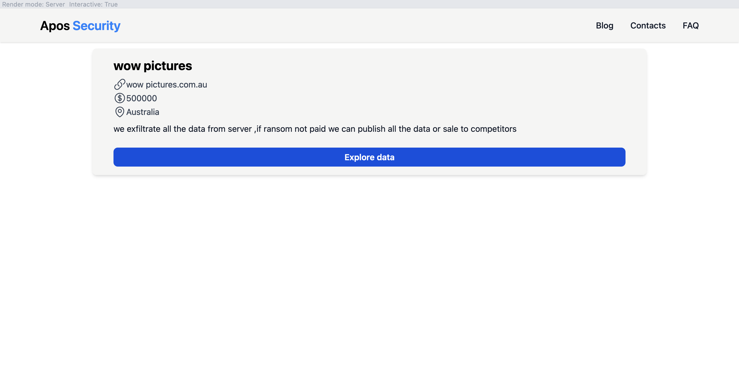Click the blue word Security in logo
Viewport: 739px width, 369px height.
point(96,26)
